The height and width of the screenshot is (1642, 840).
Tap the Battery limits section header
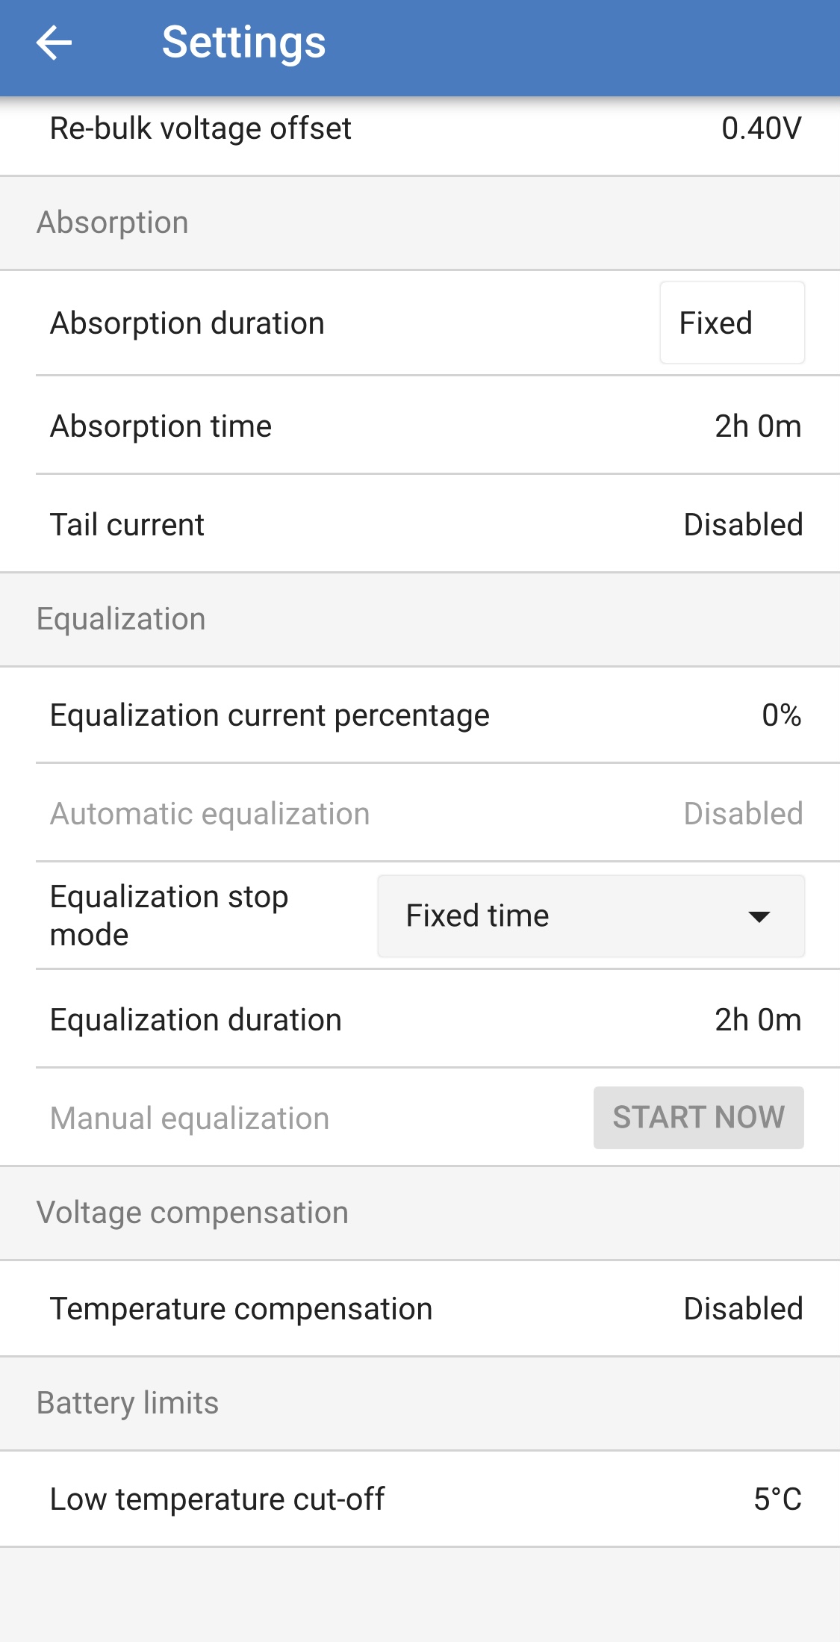tap(128, 1403)
